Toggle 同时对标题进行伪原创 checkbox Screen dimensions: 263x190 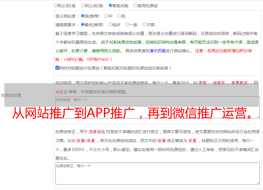57,68
